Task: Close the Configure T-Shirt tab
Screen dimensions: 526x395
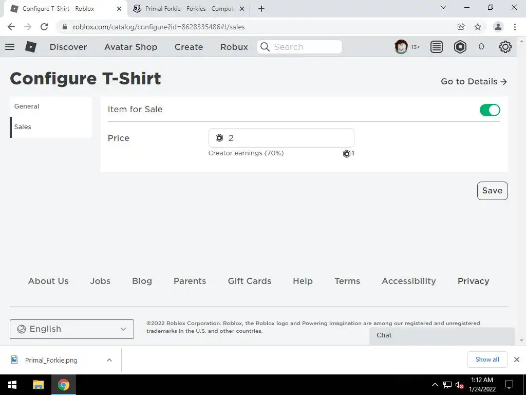Action: click(x=119, y=9)
